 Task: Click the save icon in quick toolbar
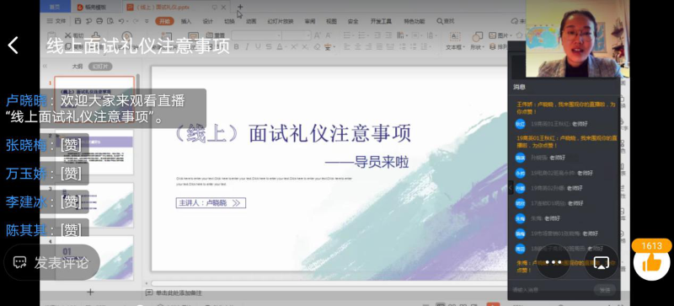coord(78,21)
